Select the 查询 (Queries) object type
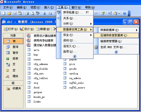 [x=13, y=47]
